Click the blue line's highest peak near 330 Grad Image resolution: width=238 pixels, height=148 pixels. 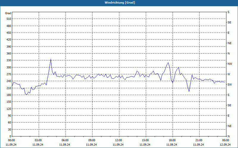51,59
